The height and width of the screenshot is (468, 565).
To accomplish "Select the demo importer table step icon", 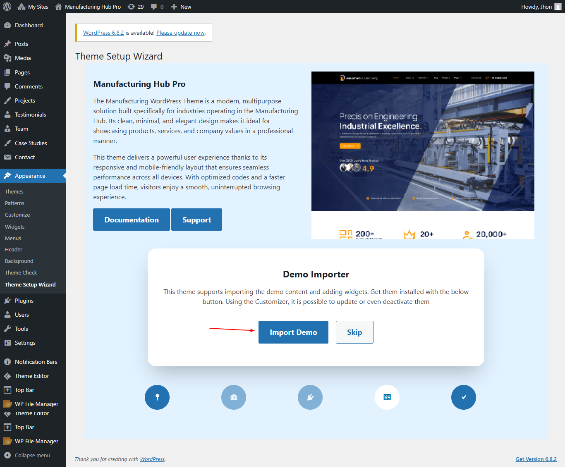I will click(x=387, y=397).
